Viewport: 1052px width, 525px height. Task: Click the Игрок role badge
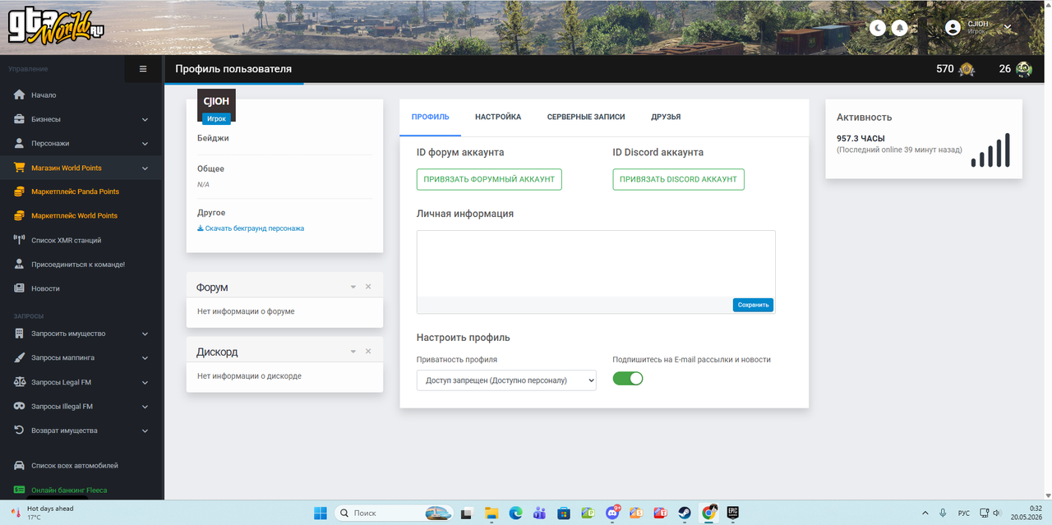[217, 119]
